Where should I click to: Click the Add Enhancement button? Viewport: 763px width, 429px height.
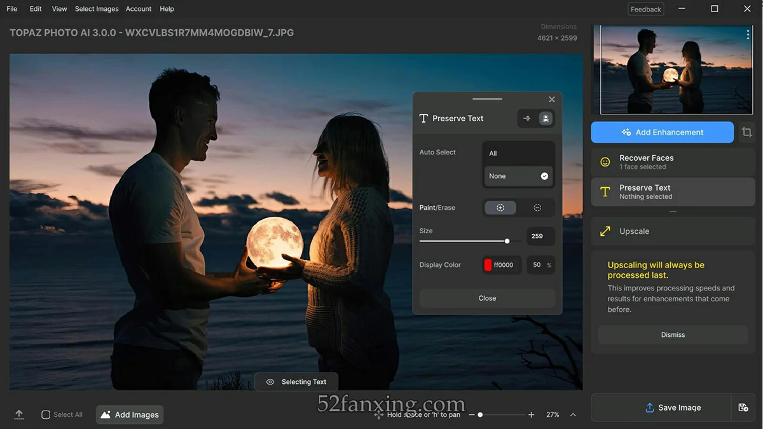[x=662, y=132]
